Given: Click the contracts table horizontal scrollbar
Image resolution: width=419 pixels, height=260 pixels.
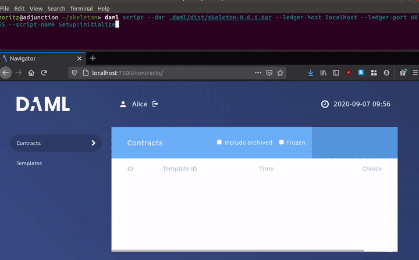Looking at the screenshot, I should (238, 251).
